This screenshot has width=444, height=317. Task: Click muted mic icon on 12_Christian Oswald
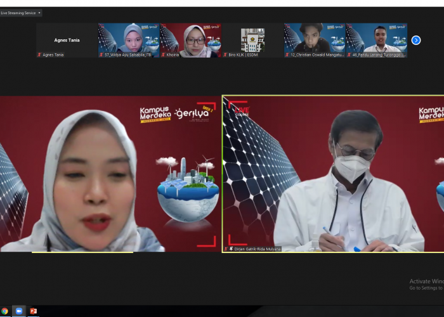click(287, 55)
